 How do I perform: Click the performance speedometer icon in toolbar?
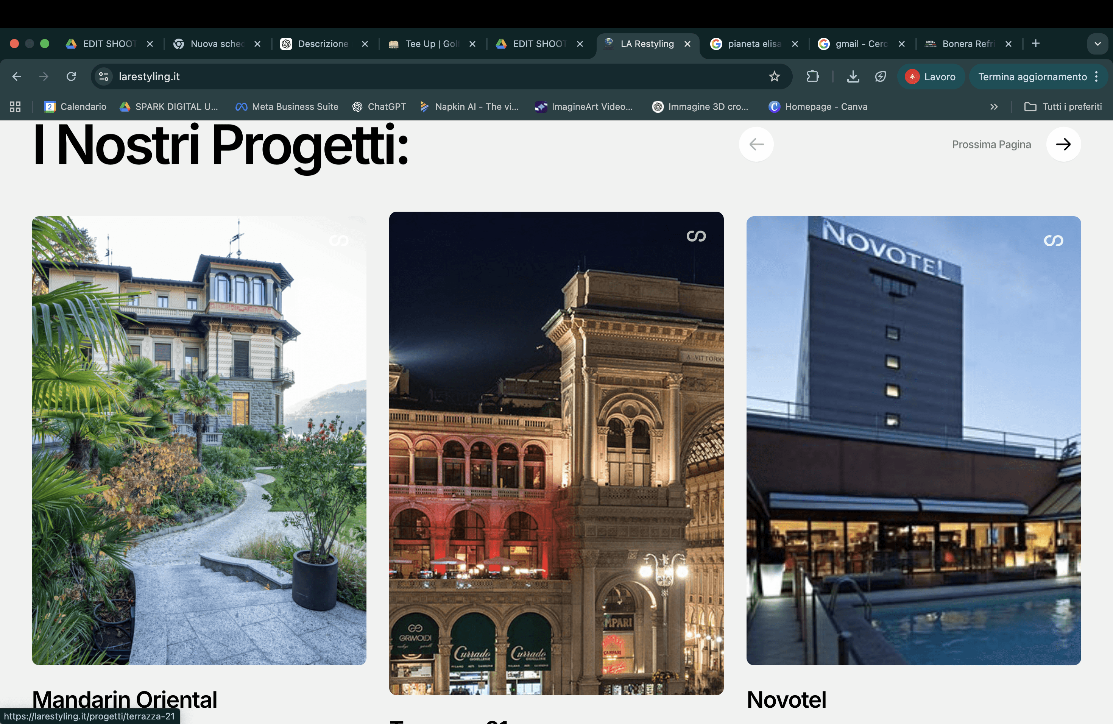(x=880, y=76)
